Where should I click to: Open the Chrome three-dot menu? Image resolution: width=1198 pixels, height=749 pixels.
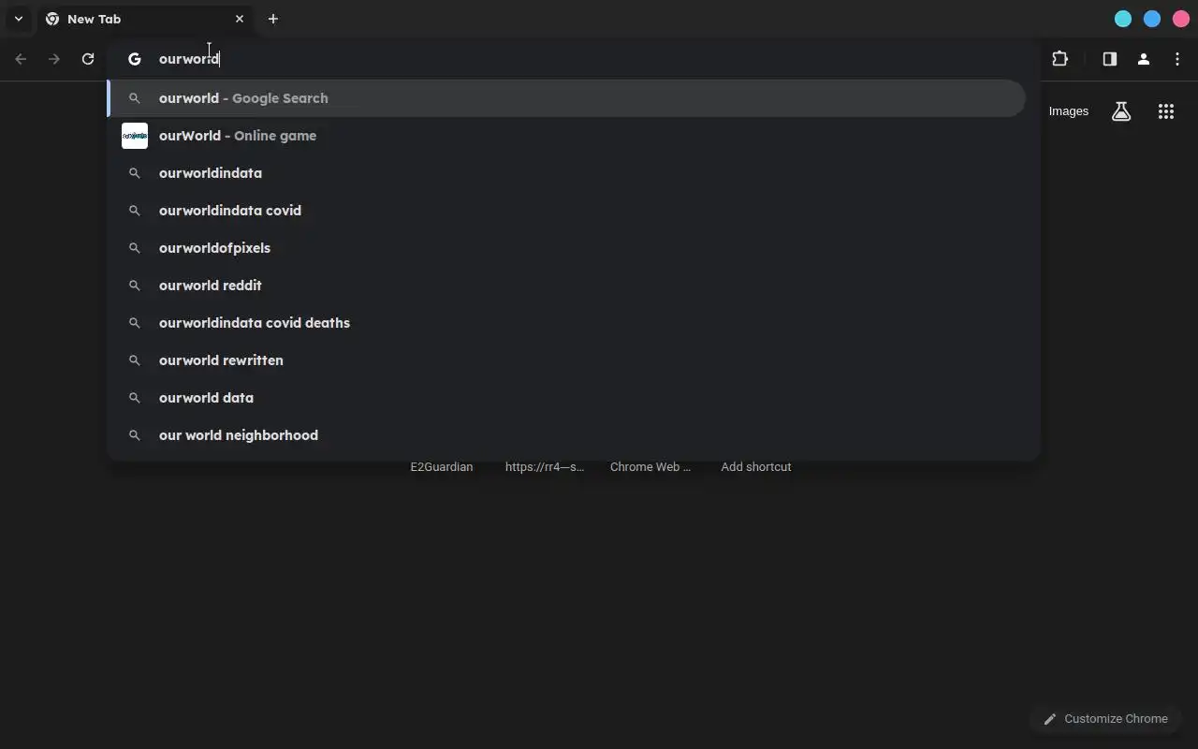[1177, 59]
